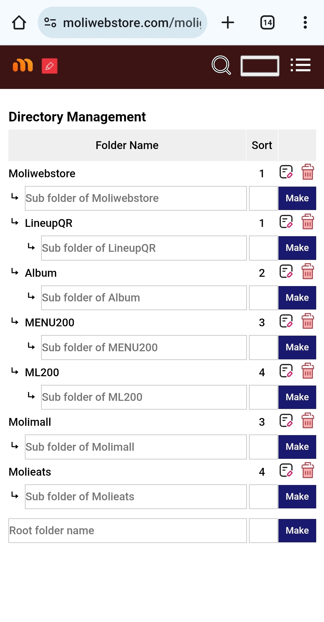Click the orange Moli logo
324x622 pixels.
point(23,66)
